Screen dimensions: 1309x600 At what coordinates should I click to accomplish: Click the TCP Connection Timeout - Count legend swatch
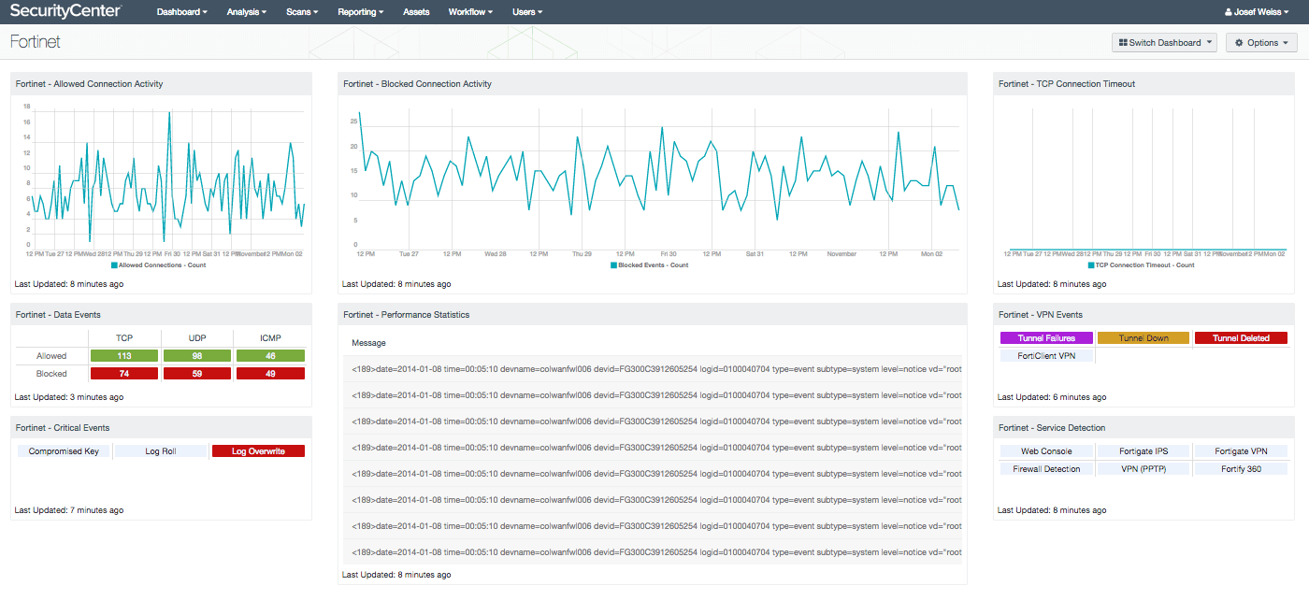click(x=1090, y=265)
